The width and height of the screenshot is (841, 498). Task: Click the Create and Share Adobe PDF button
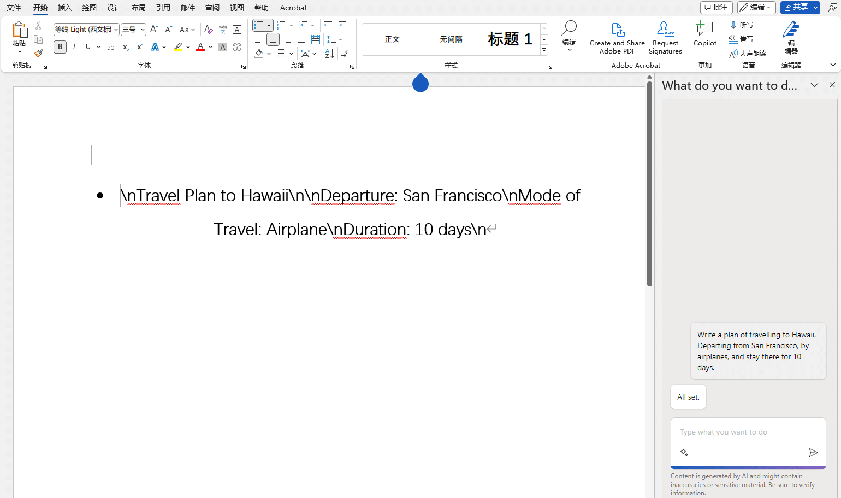617,38
